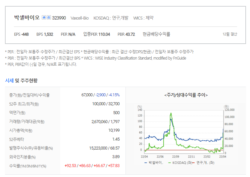Click the foreign ownership value 3.89

click(x=116, y=157)
